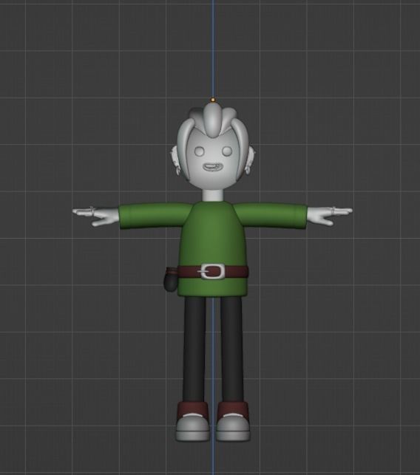The image size is (420, 475).
Task: Select the black trouser leg on the right
Action: 231,349
